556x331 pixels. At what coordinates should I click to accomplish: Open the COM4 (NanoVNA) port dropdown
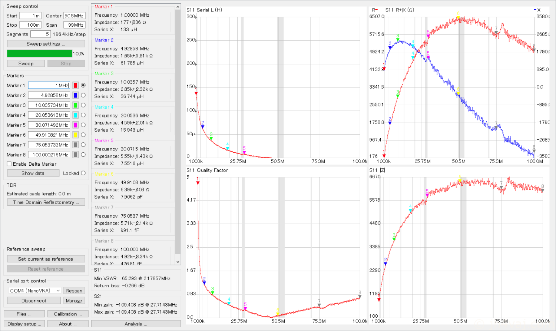pyautogui.click(x=35, y=291)
